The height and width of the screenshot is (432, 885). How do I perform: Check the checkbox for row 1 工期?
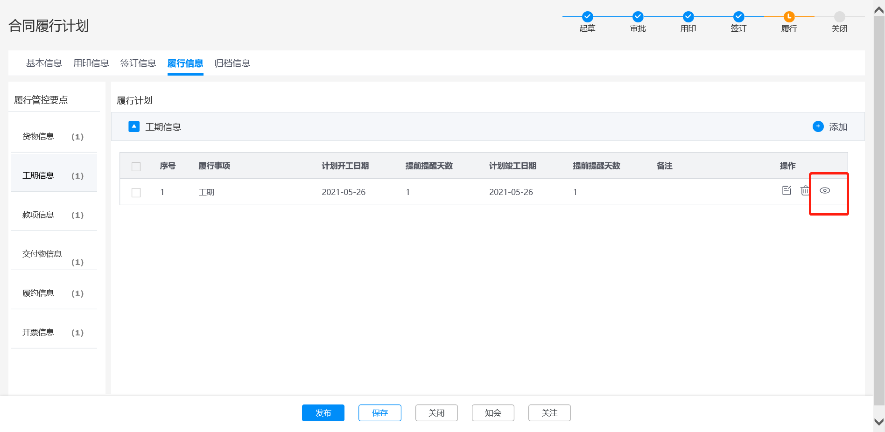point(136,193)
